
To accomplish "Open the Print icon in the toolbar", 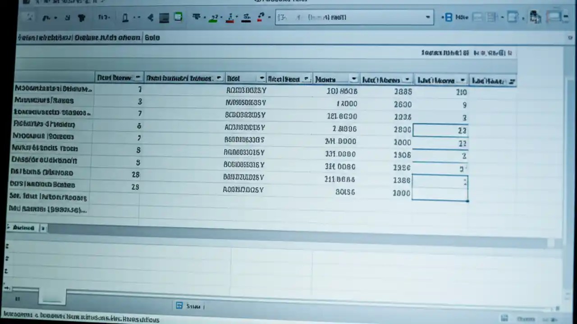I will click(x=125, y=17).
